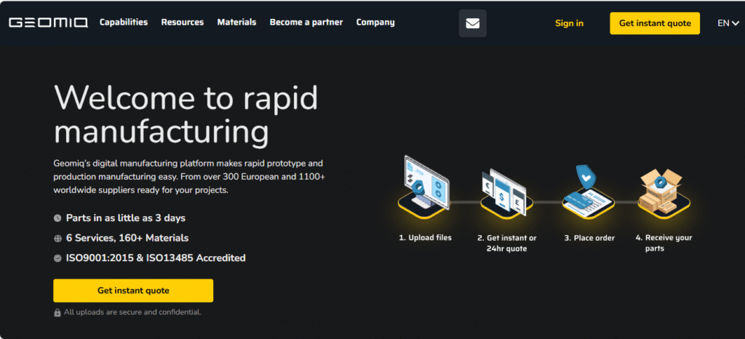Click the globe icon beside 6 Services
Screen dimensions: 745x339
pos(57,239)
